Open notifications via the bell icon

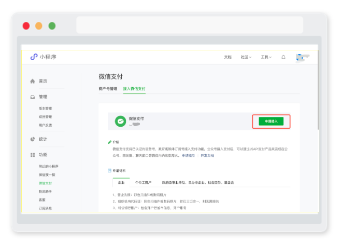(284, 57)
